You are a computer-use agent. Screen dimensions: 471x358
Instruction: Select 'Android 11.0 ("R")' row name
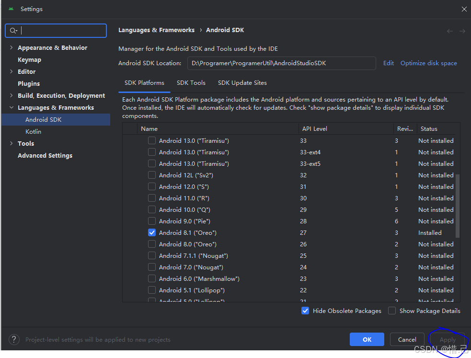(x=184, y=198)
